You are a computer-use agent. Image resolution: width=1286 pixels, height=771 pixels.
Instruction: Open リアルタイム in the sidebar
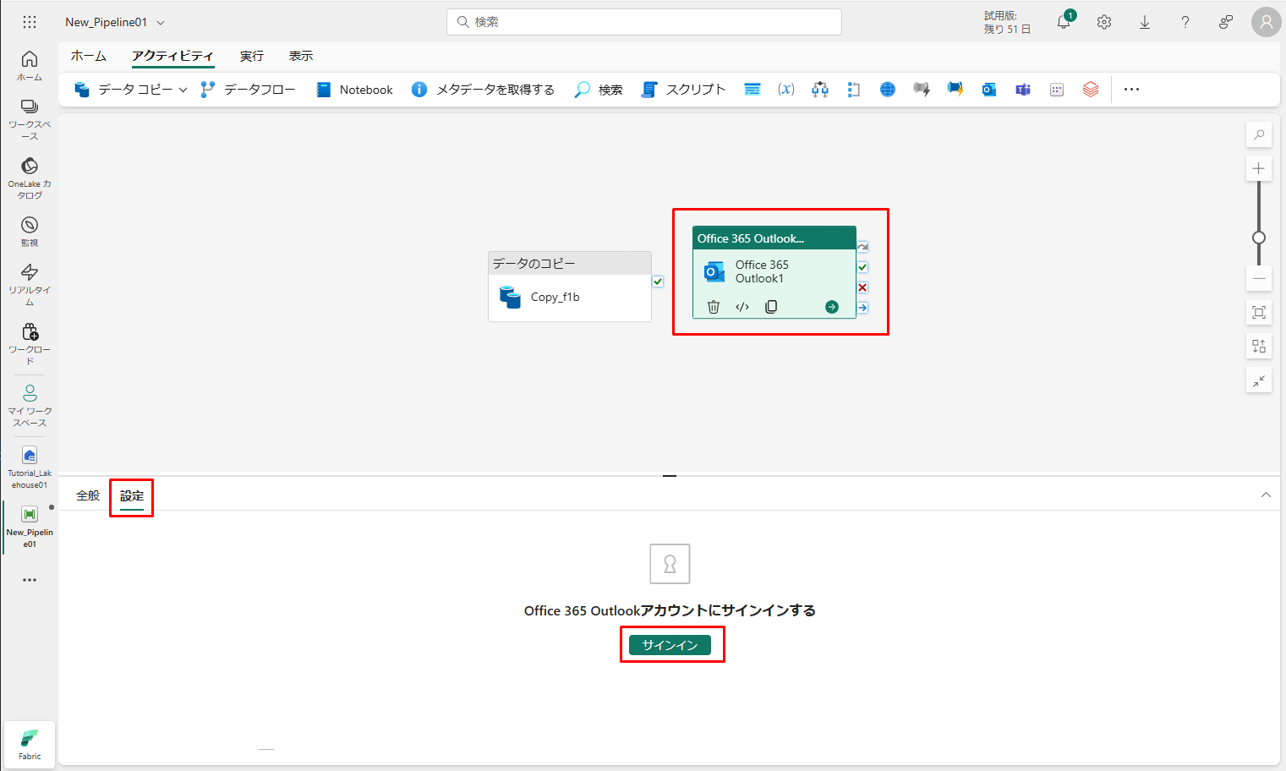[x=30, y=285]
